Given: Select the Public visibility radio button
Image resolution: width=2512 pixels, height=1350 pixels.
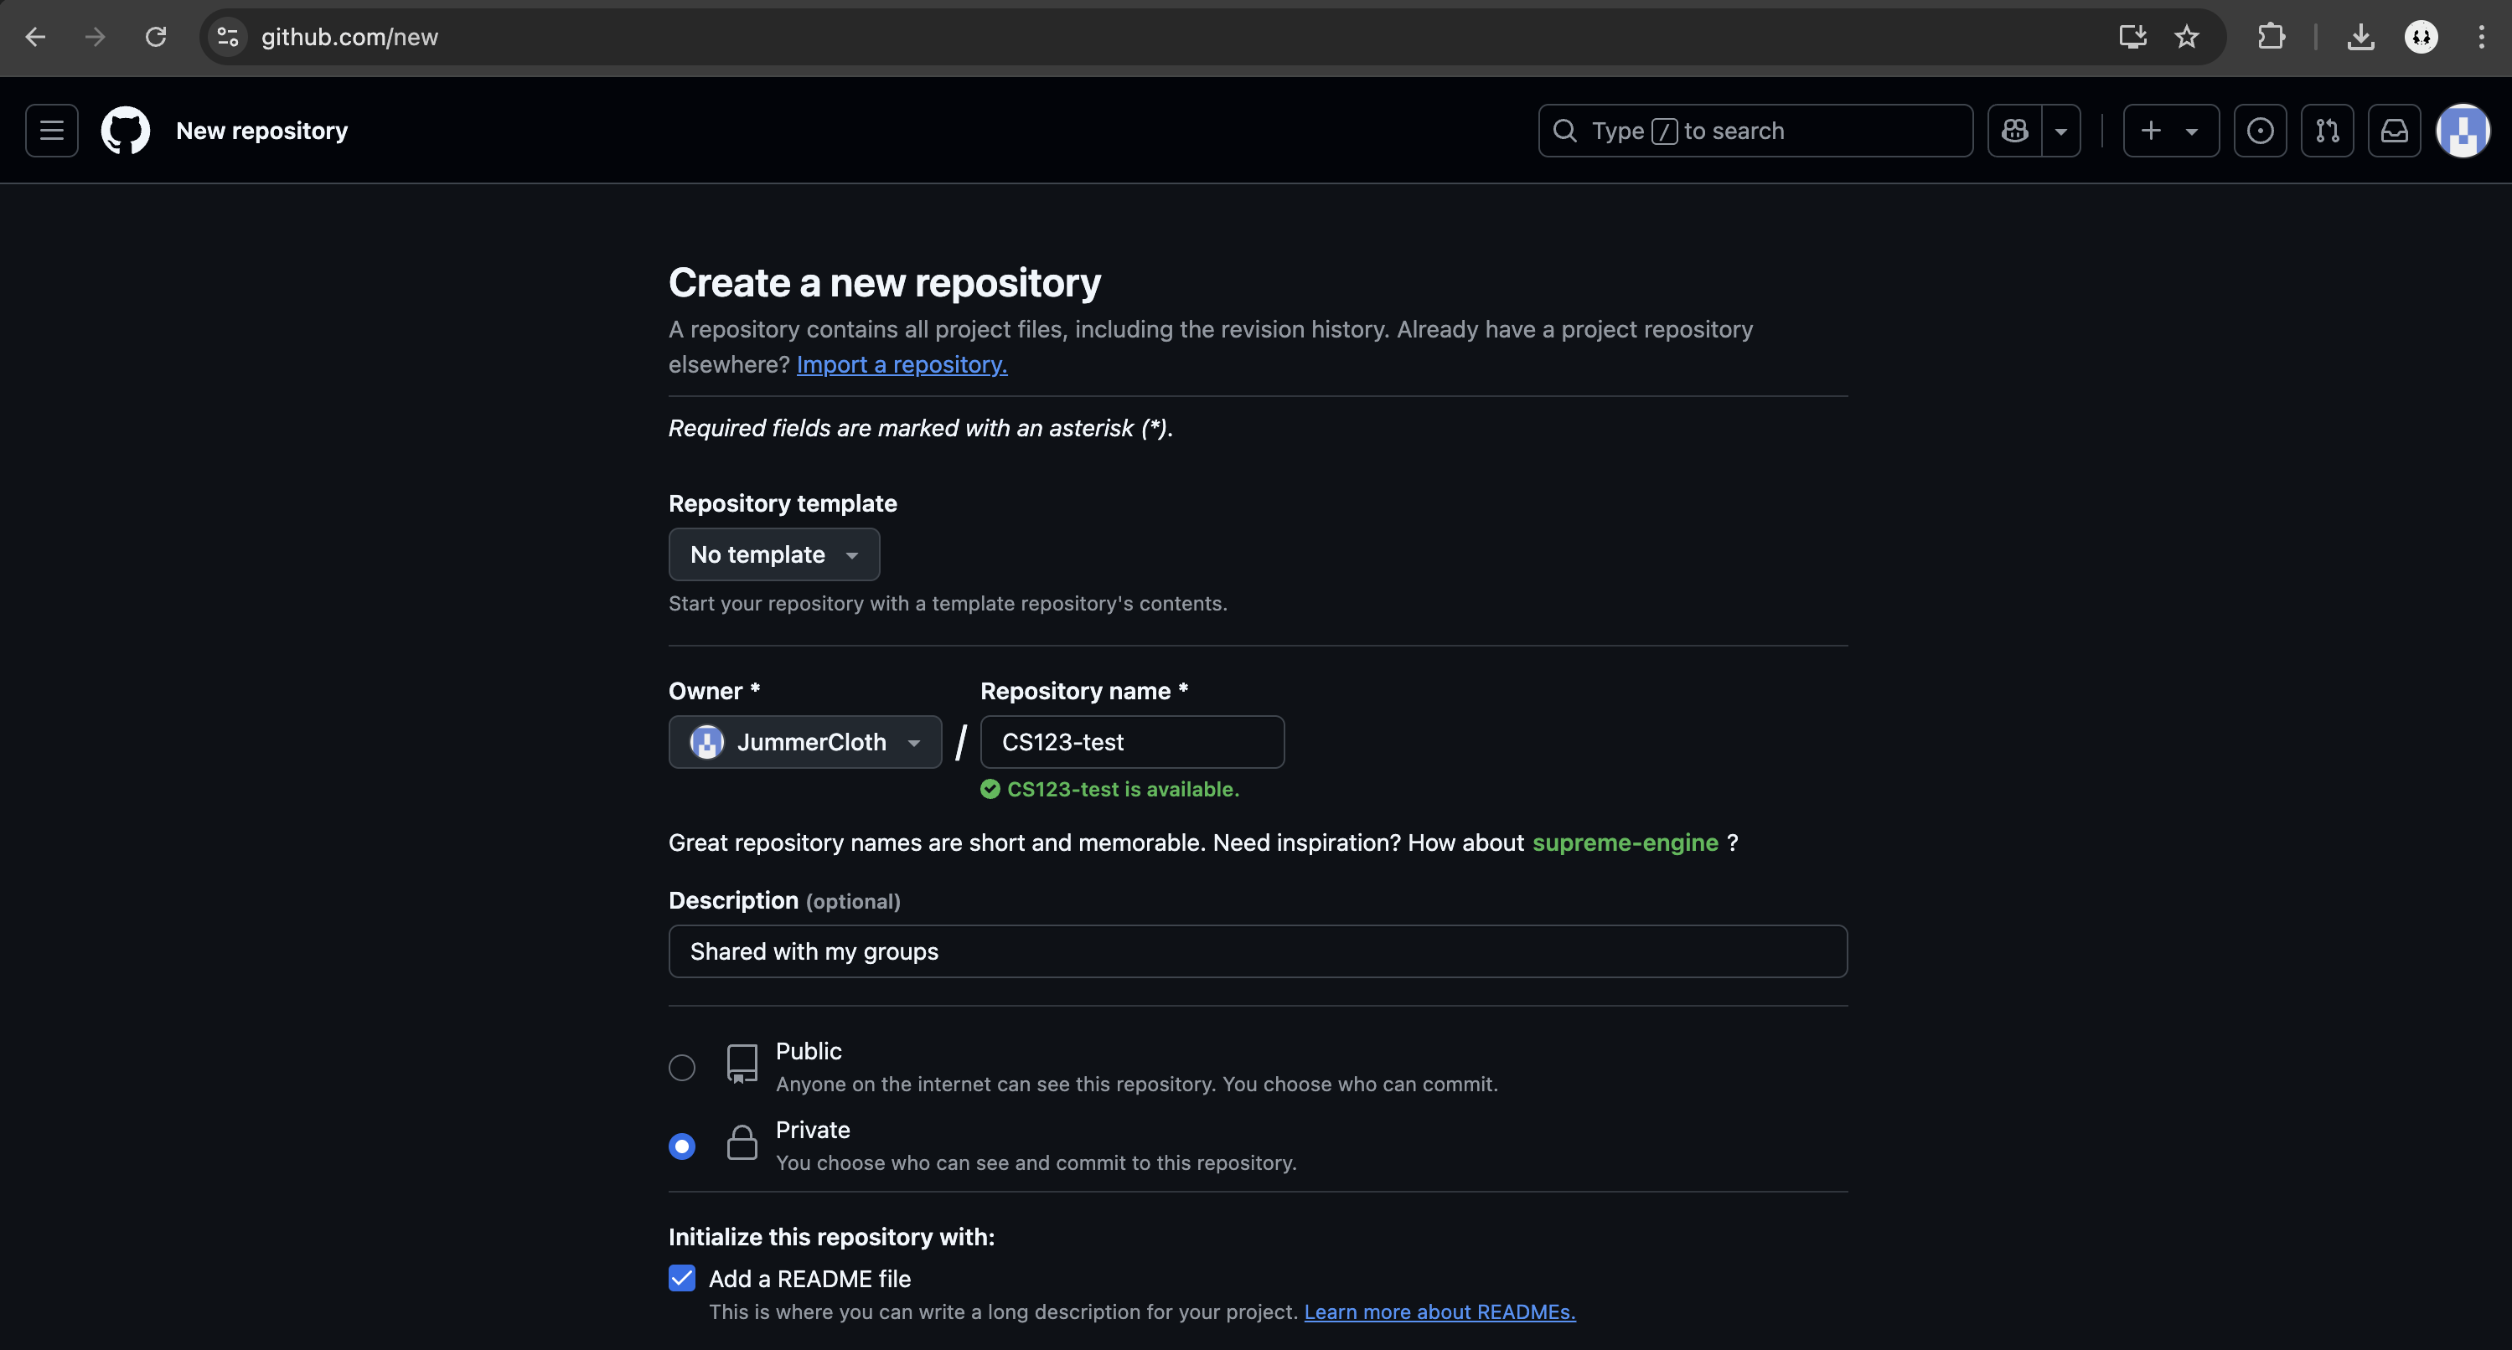Looking at the screenshot, I should (682, 1069).
